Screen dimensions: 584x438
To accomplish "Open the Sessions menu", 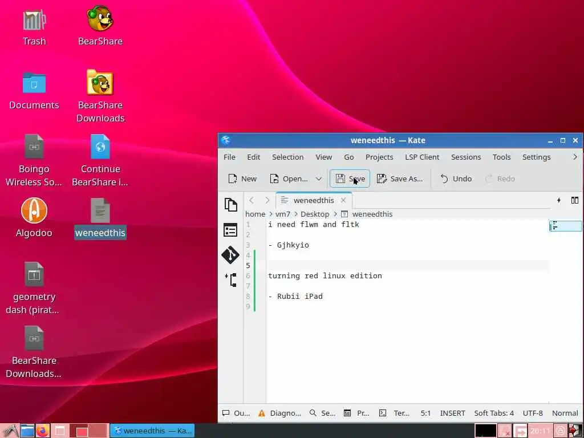I will [x=466, y=157].
